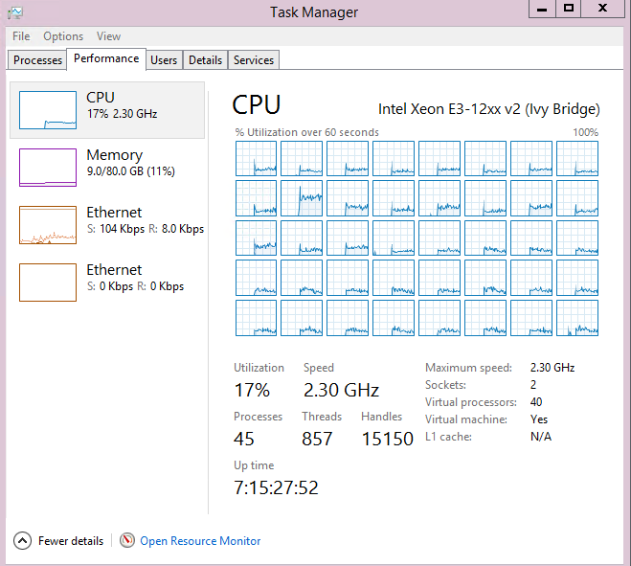Click the Threads count 857
Image resolution: width=631 pixels, height=566 pixels.
(317, 439)
